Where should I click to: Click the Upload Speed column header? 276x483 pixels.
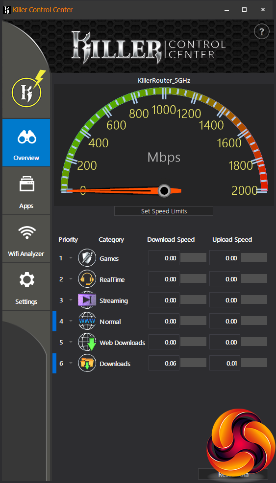(x=232, y=240)
